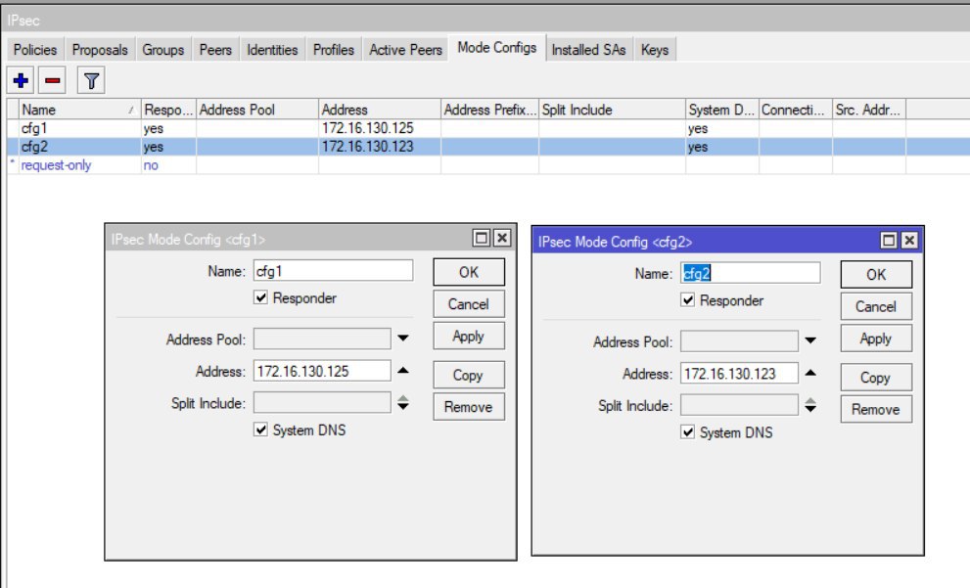Sort by the Respo... column header
The height and width of the screenshot is (588, 970).
(x=169, y=110)
